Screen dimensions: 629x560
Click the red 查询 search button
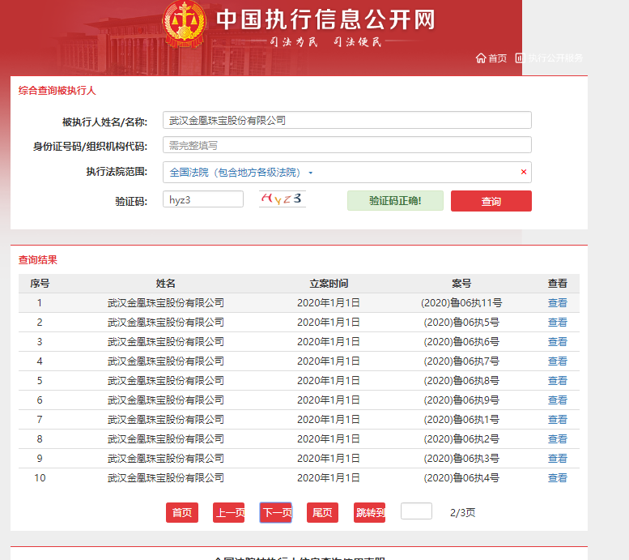pos(491,201)
